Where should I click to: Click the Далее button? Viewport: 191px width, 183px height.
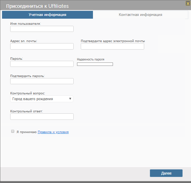(166, 173)
